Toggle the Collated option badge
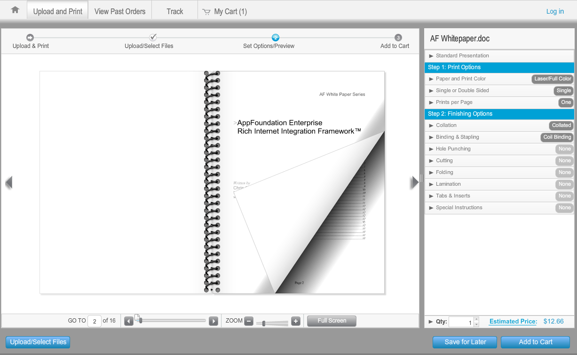Screen dimensions: 577x355 [x=561, y=126]
